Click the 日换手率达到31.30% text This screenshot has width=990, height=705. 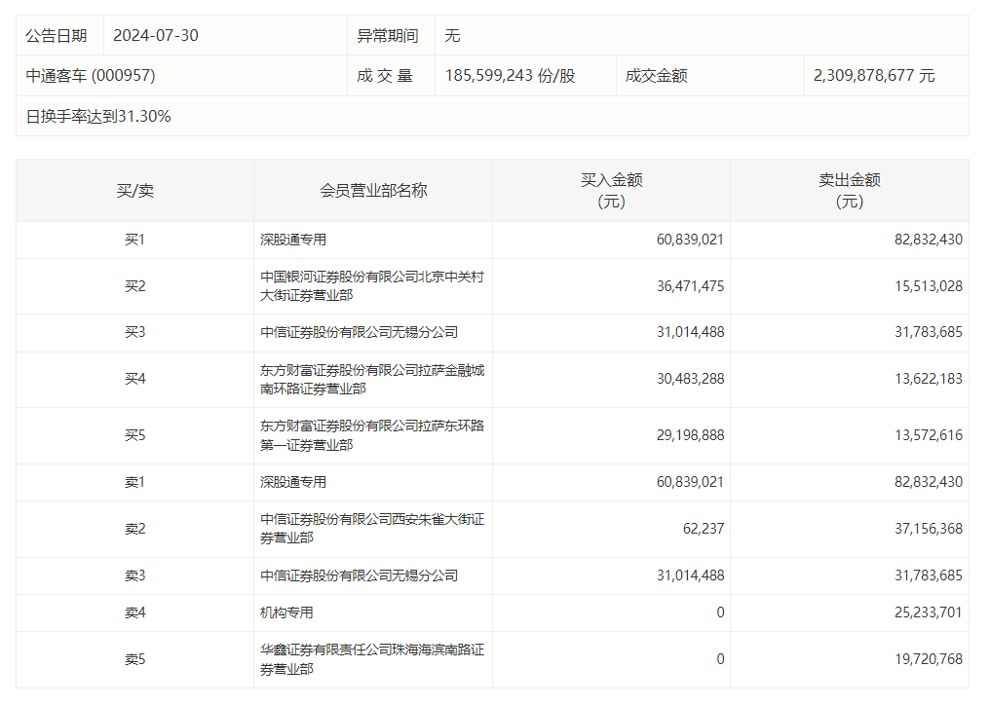point(98,116)
